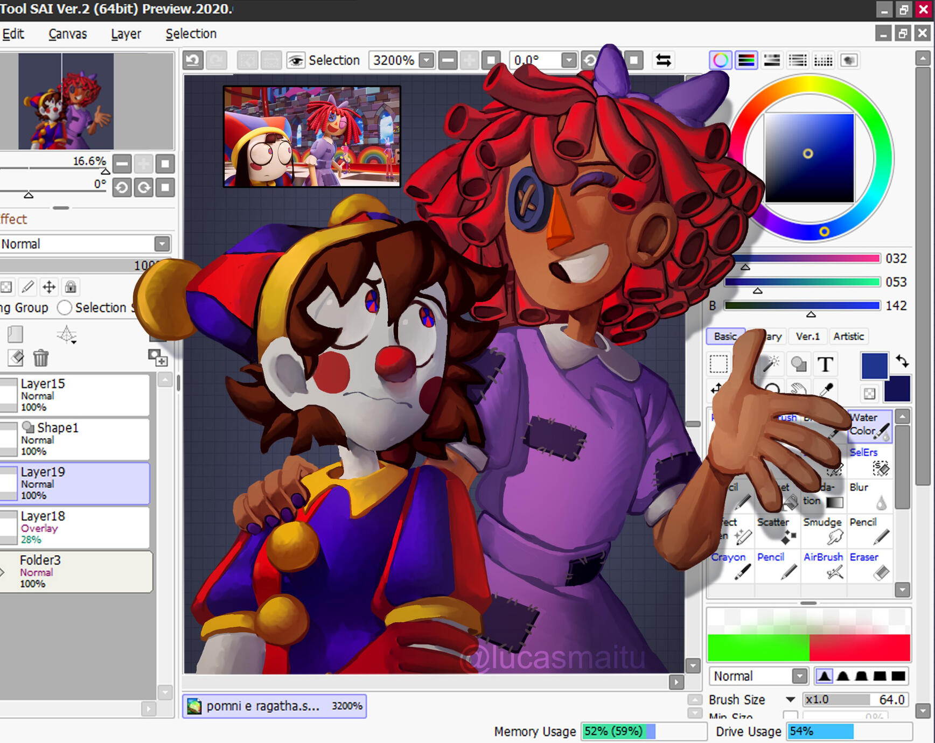Select the Text tool

click(825, 365)
